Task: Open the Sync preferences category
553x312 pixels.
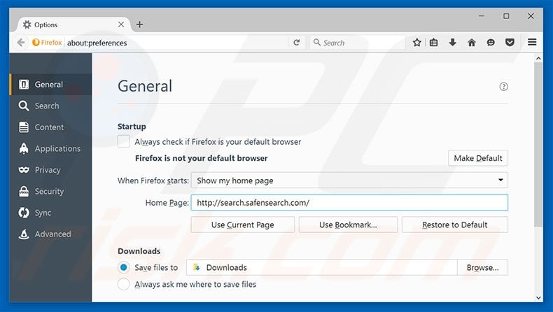Action: point(50,213)
